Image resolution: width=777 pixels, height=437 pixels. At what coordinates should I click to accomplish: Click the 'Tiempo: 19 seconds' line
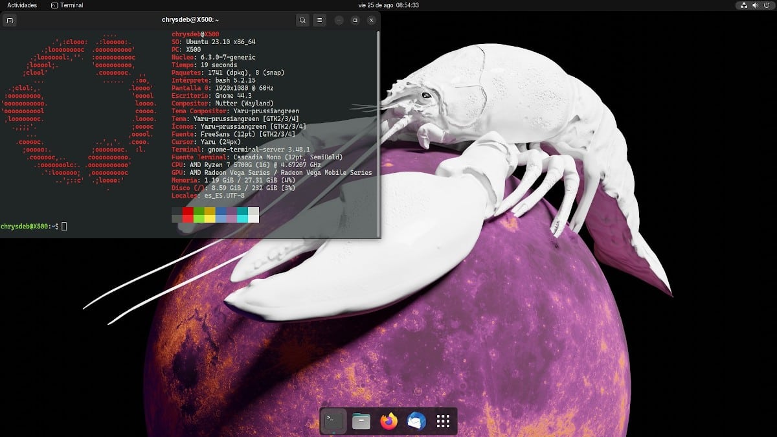click(205, 65)
